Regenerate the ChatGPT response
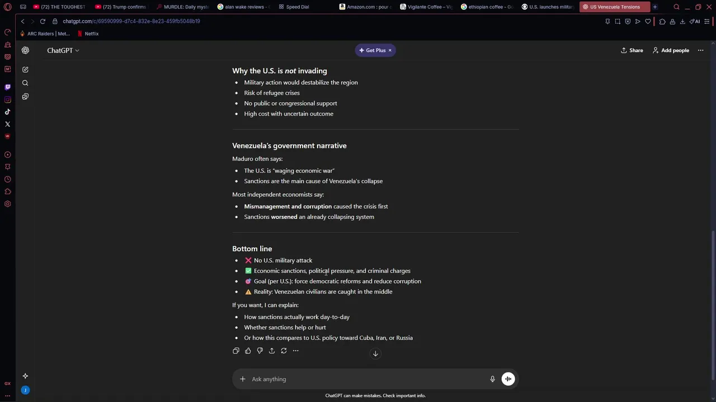The image size is (716, 402). pos(284,351)
